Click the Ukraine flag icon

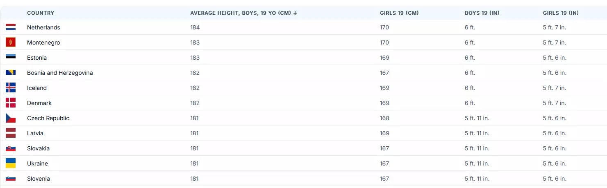11,163
